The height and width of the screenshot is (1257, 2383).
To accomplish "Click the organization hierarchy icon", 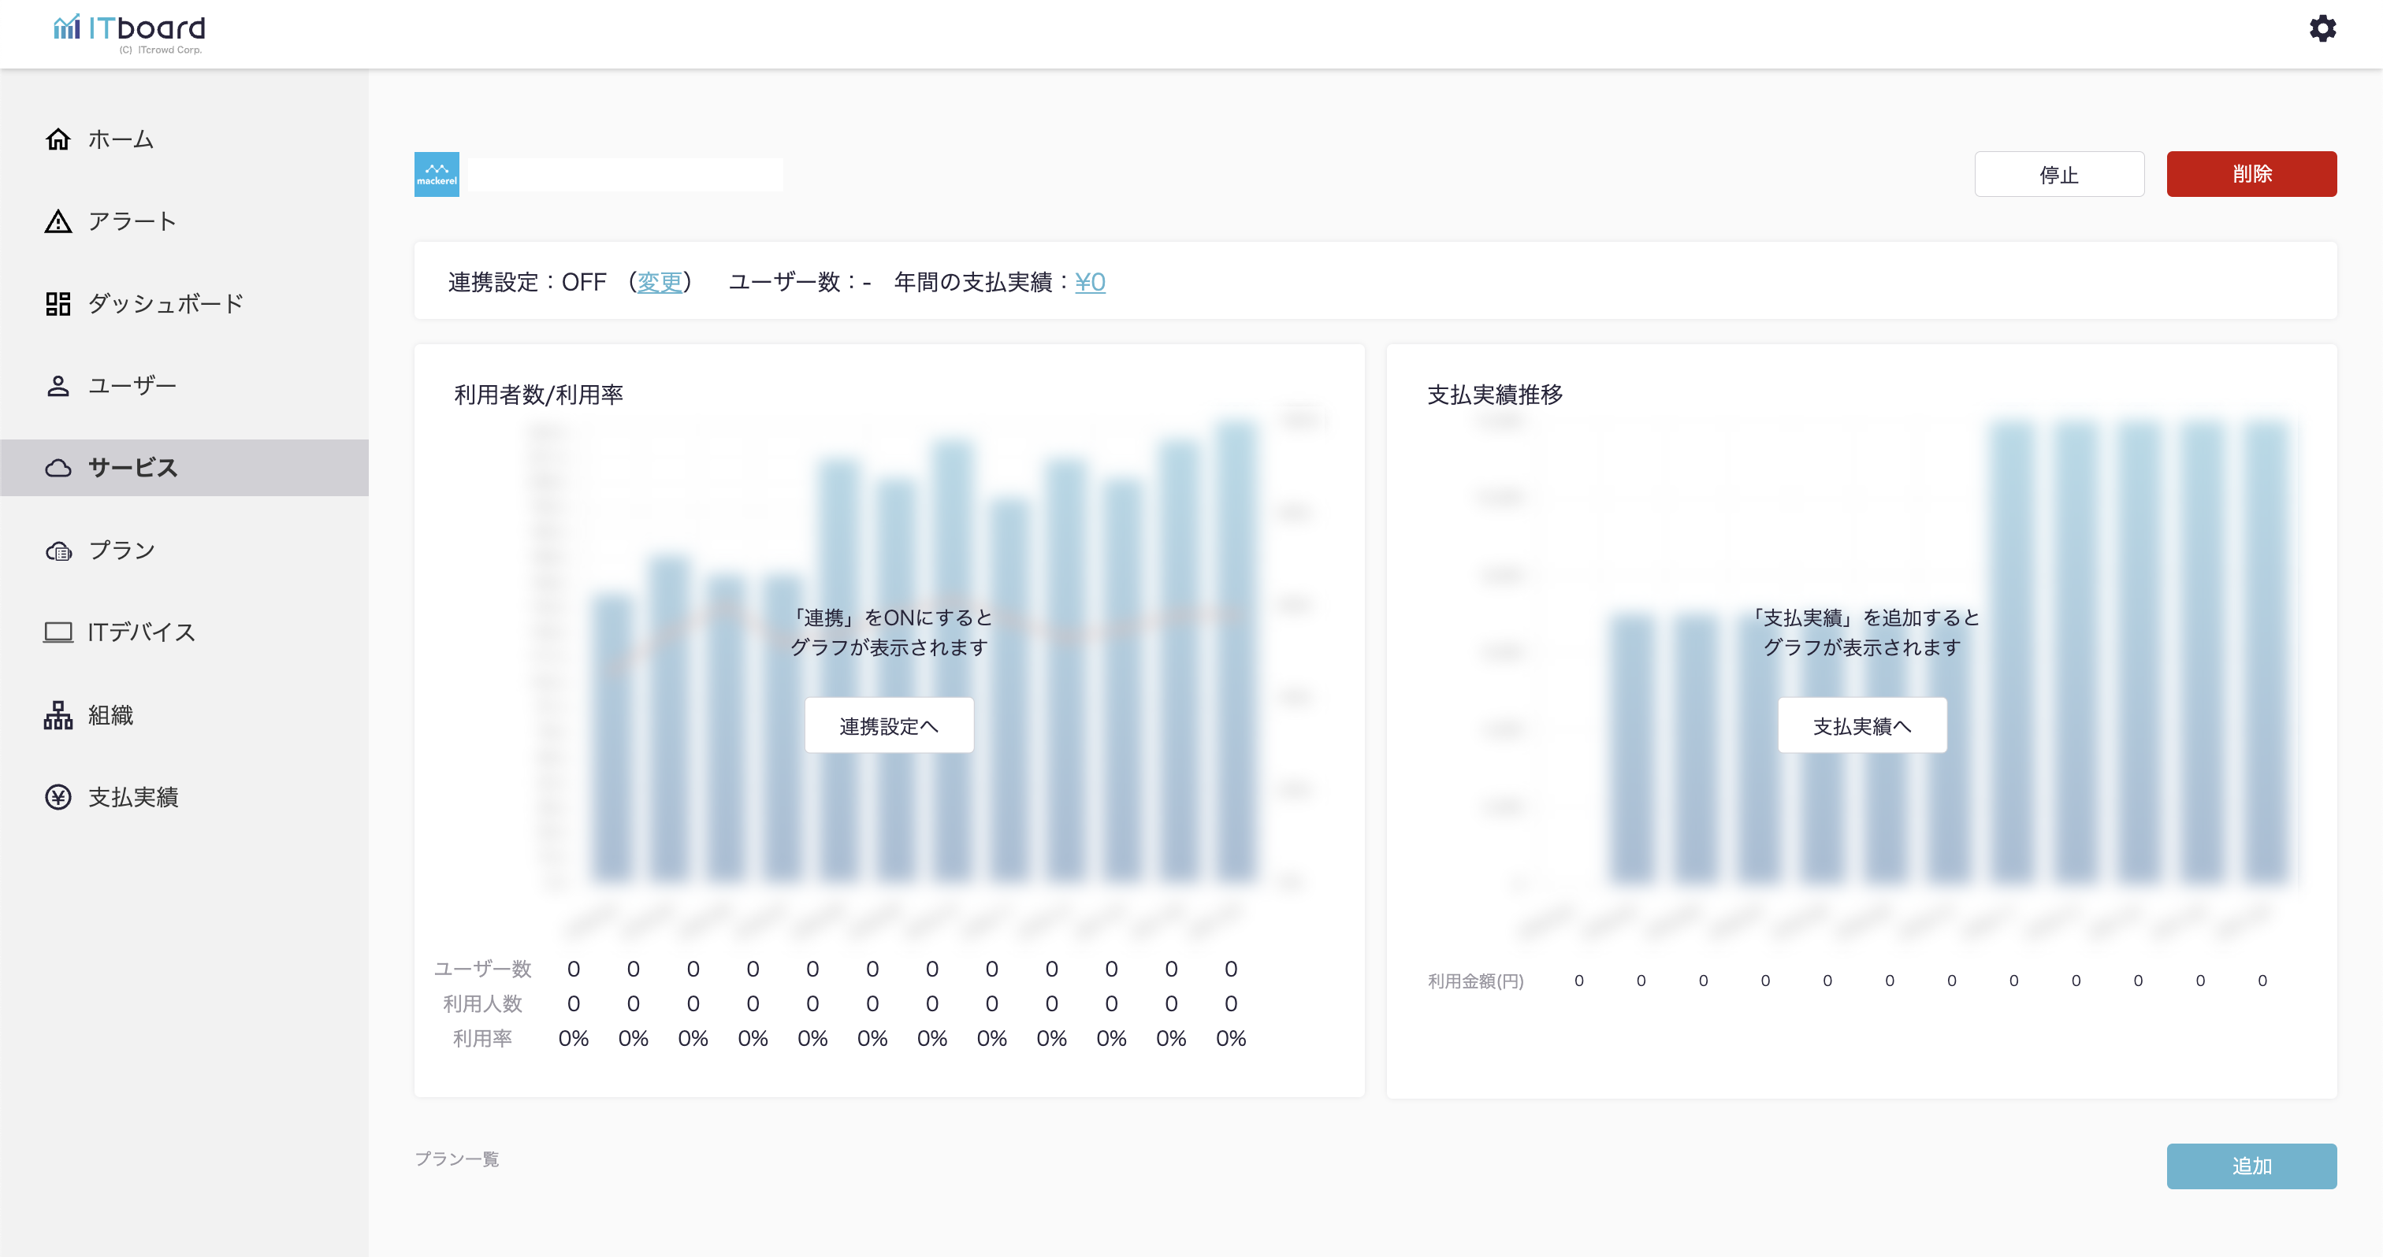I will click(x=58, y=714).
